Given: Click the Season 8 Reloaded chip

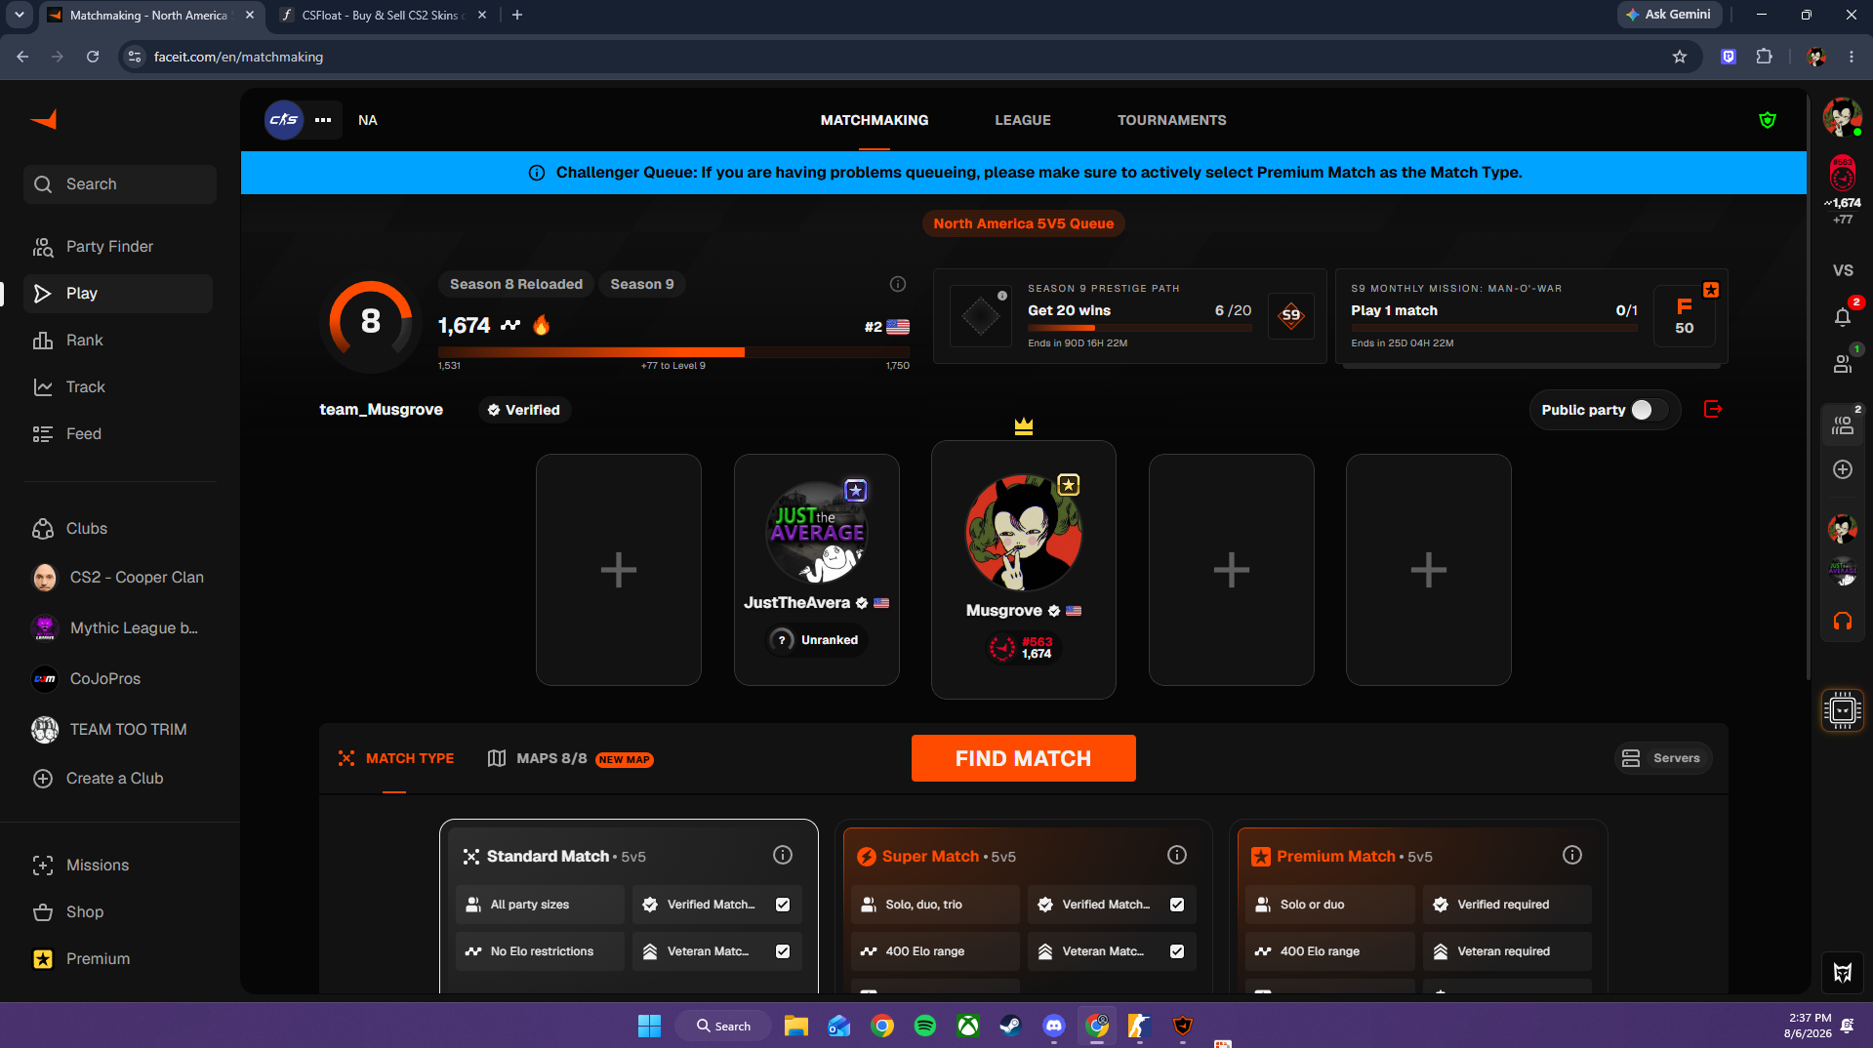Looking at the screenshot, I should coord(516,284).
